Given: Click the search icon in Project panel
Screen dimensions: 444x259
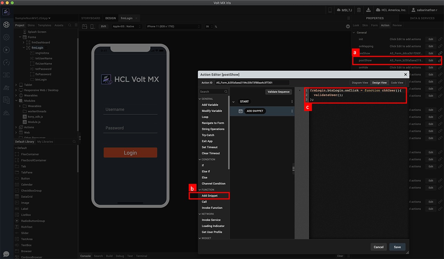Looking at the screenshot, I should pos(70,26).
